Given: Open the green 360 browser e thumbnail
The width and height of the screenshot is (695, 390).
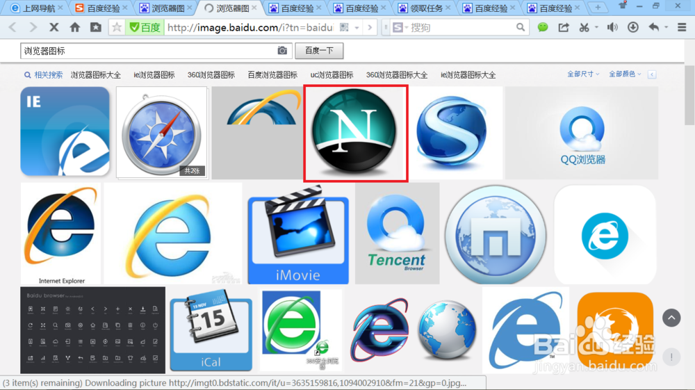Looking at the screenshot, I should 301,330.
